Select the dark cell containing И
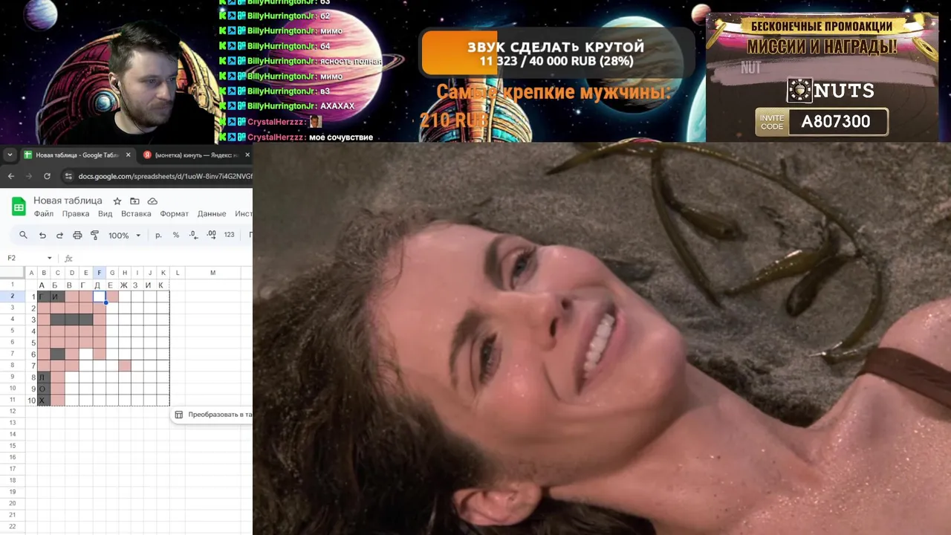951x535 pixels. tap(57, 296)
